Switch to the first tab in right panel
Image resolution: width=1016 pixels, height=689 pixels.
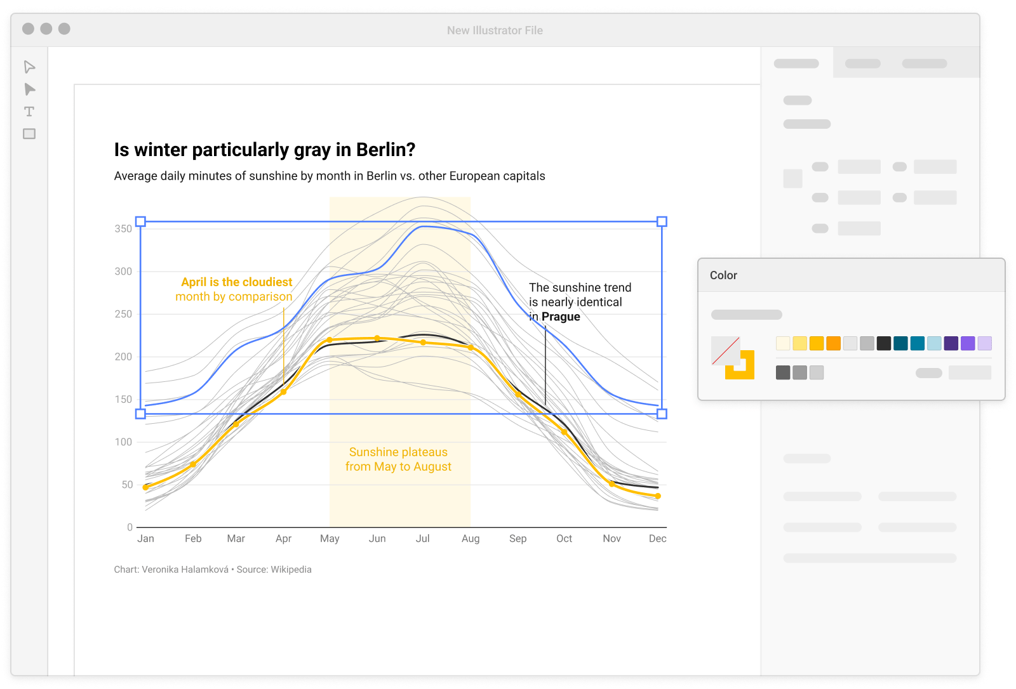coord(796,63)
